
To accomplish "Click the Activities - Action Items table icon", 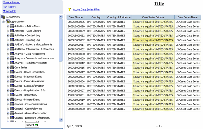I will 12,26.
